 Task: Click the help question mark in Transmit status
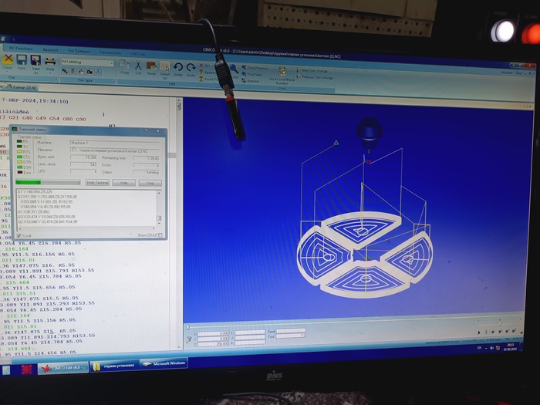pyautogui.click(x=146, y=130)
